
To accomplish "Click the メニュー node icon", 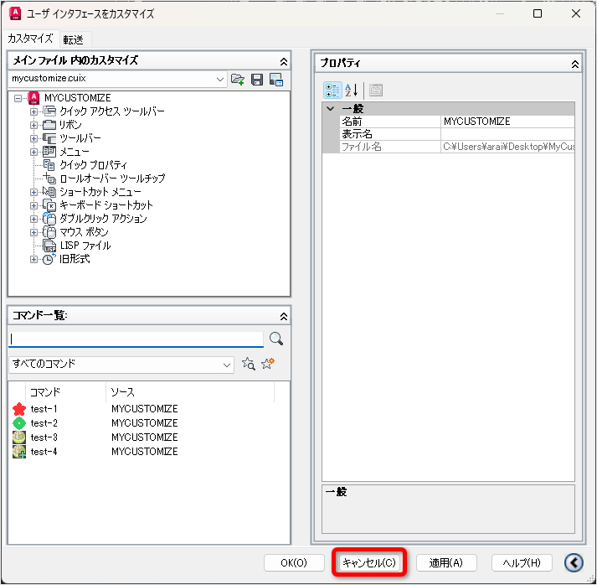I will 49,152.
